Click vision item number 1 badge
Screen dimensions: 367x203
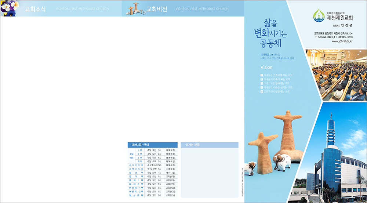pyautogui.click(x=261, y=75)
